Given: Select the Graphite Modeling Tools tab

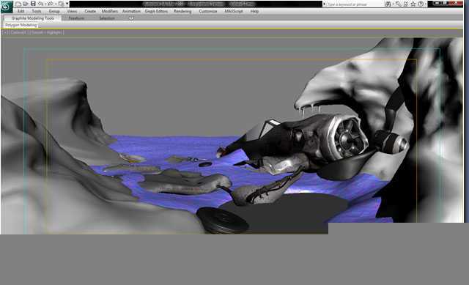Looking at the screenshot, I should pos(32,18).
